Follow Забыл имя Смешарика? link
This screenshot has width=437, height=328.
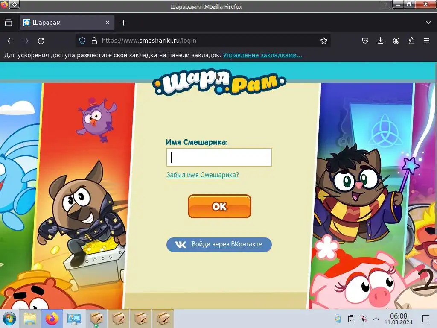click(203, 175)
